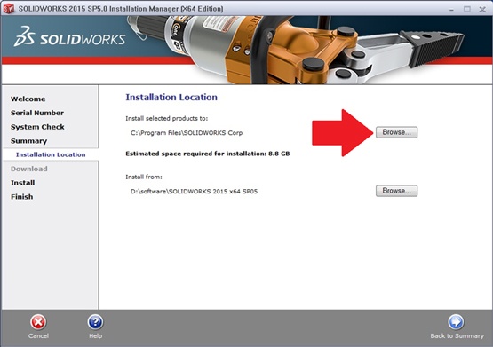Browse for install destination folder
The height and width of the screenshot is (347, 493).
pyautogui.click(x=396, y=132)
